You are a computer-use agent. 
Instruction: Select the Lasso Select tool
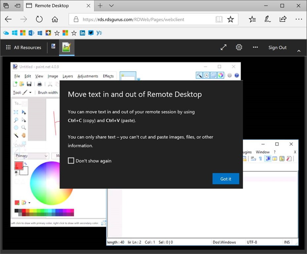coord(16,120)
